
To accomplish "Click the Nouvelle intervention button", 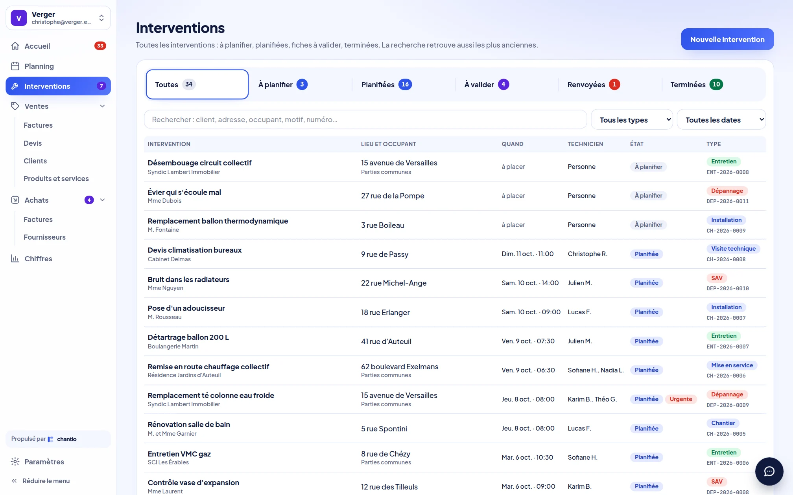I will click(727, 39).
